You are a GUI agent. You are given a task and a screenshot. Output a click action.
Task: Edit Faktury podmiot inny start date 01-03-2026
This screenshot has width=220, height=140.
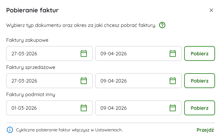click(40, 108)
